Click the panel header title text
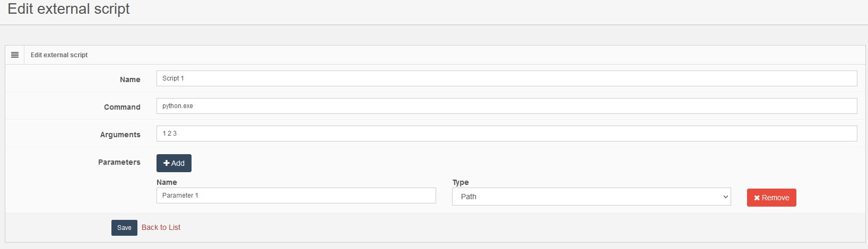 59,55
